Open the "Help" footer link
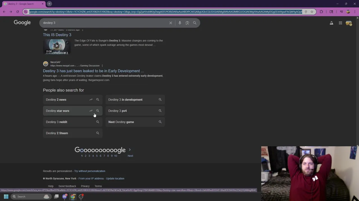The image size is (359, 201). point(51,186)
